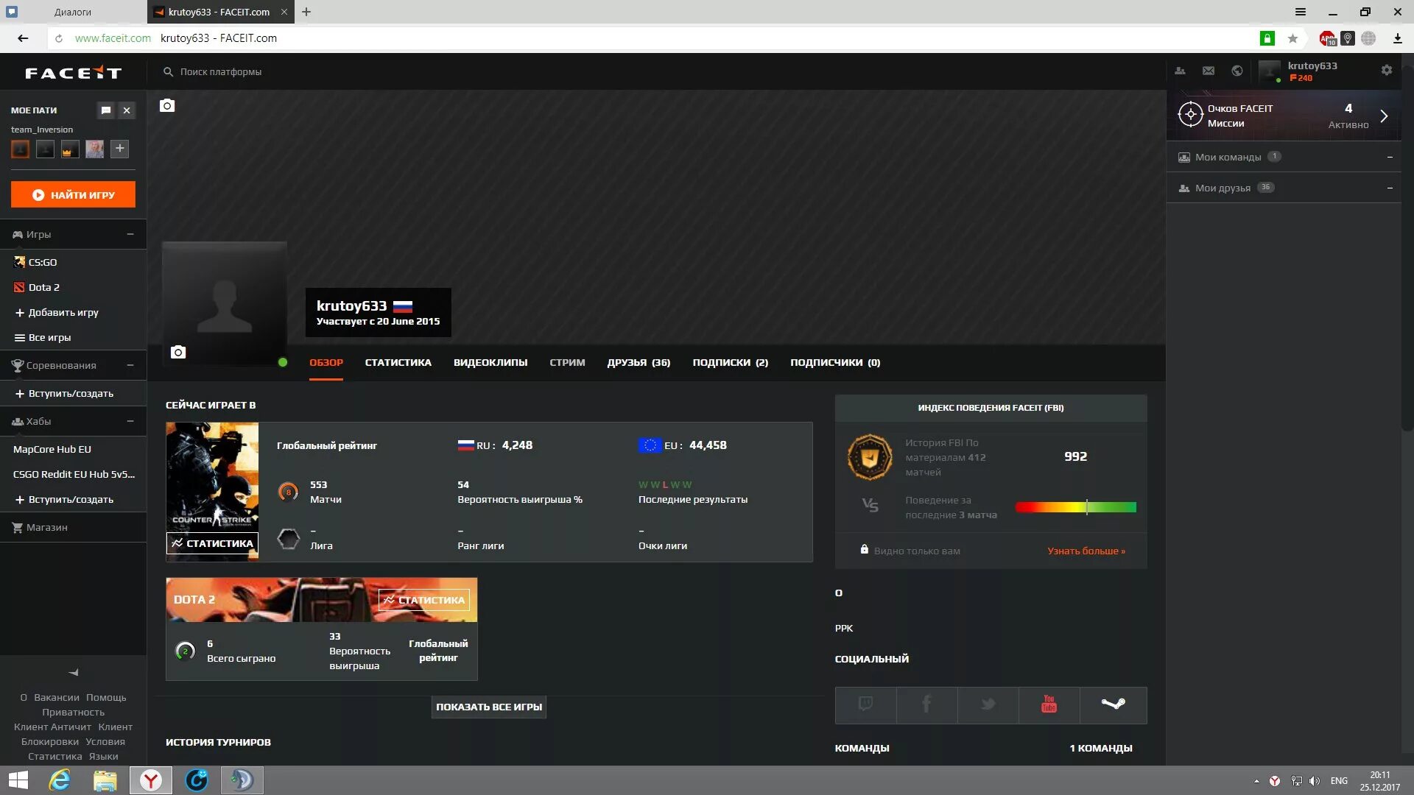Click the FACEIT logo
Viewport: 1414px width, 795px height.
[73, 72]
